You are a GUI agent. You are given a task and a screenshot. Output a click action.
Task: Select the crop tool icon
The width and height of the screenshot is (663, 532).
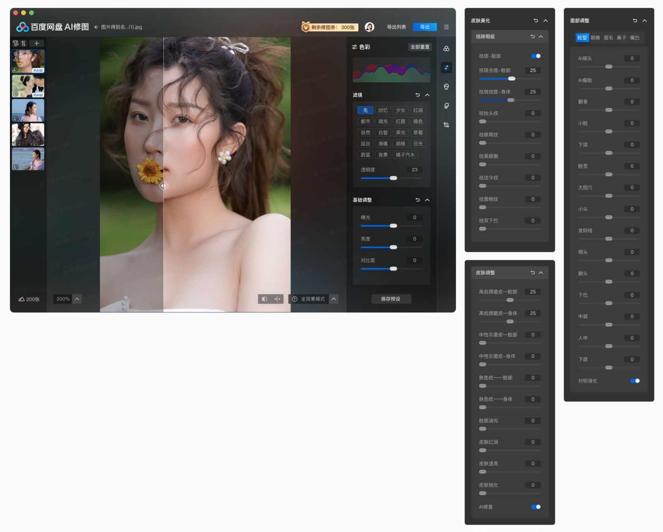pyautogui.click(x=446, y=125)
